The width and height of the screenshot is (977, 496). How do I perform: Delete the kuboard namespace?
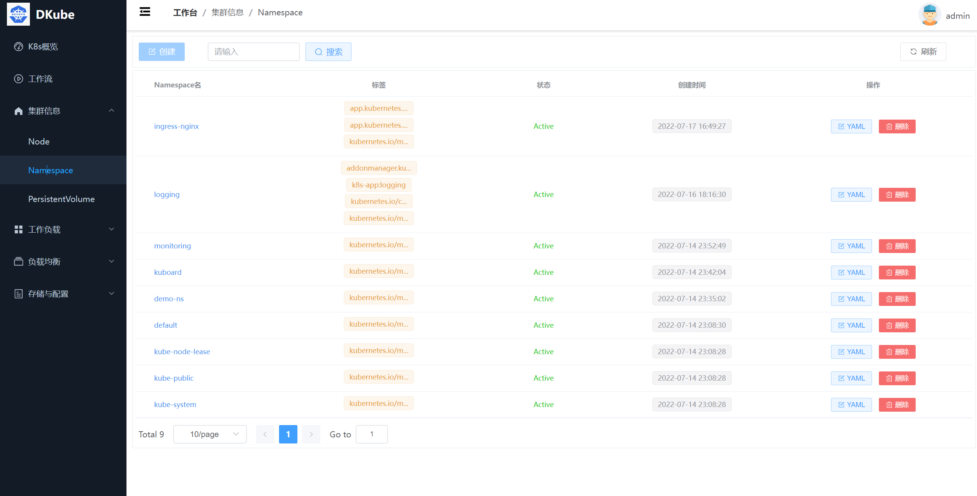click(x=897, y=273)
